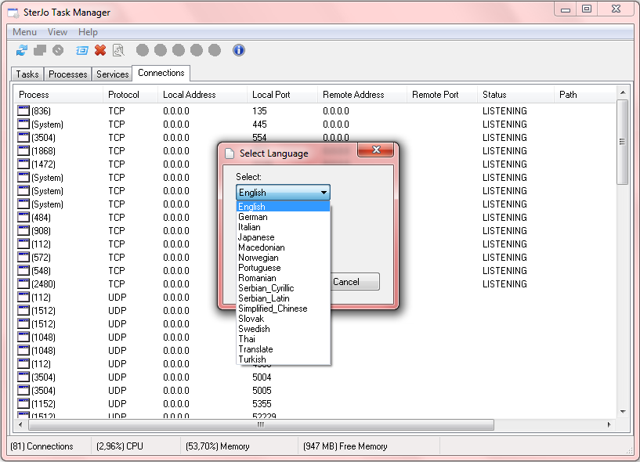Viewport: 640px width, 462px height.
Task: Switch to the Processes tab
Action: [x=68, y=74]
